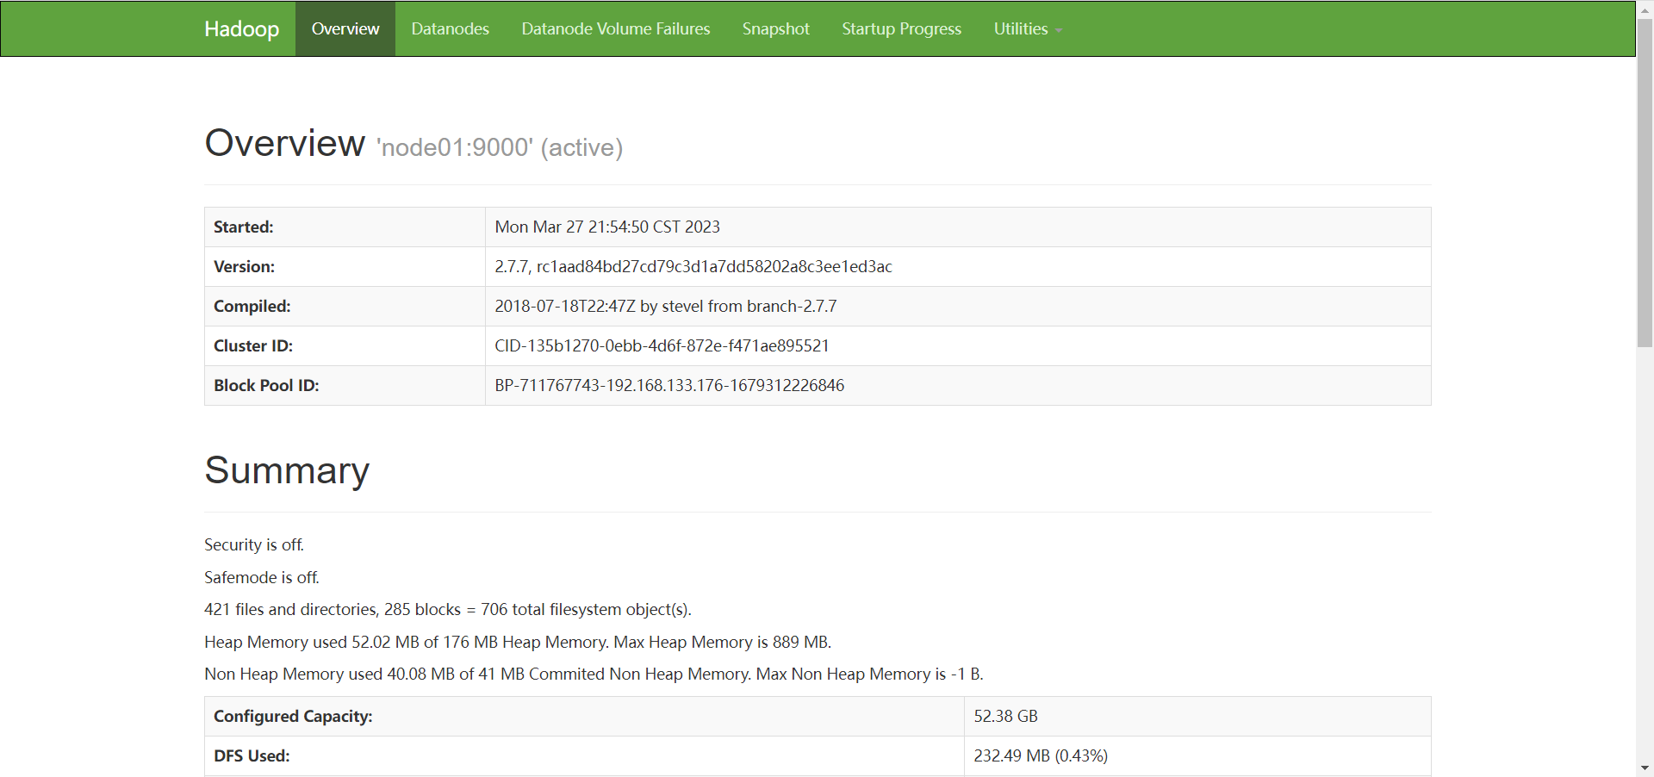Viewport: 1654px width, 777px height.
Task: Click compiled value 2018-07-18T22:47Z by stevel
Action: (x=666, y=307)
